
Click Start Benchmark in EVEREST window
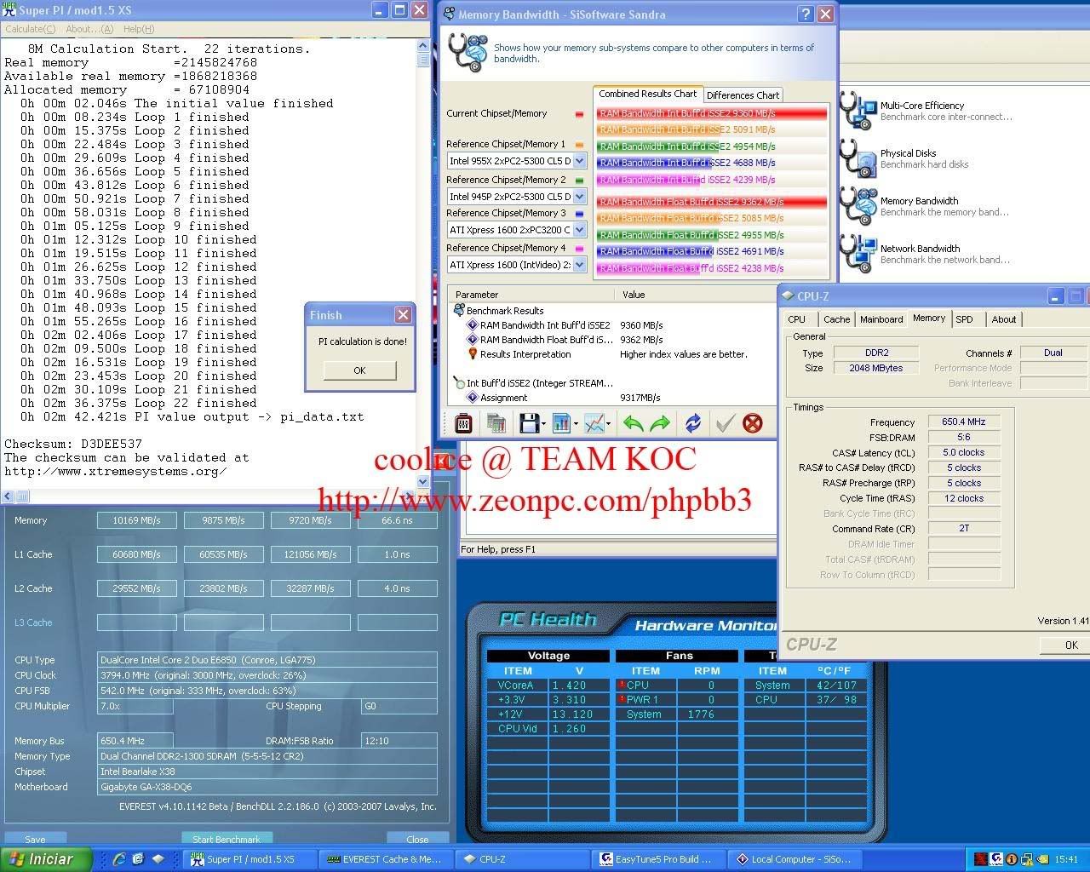pyautogui.click(x=227, y=839)
